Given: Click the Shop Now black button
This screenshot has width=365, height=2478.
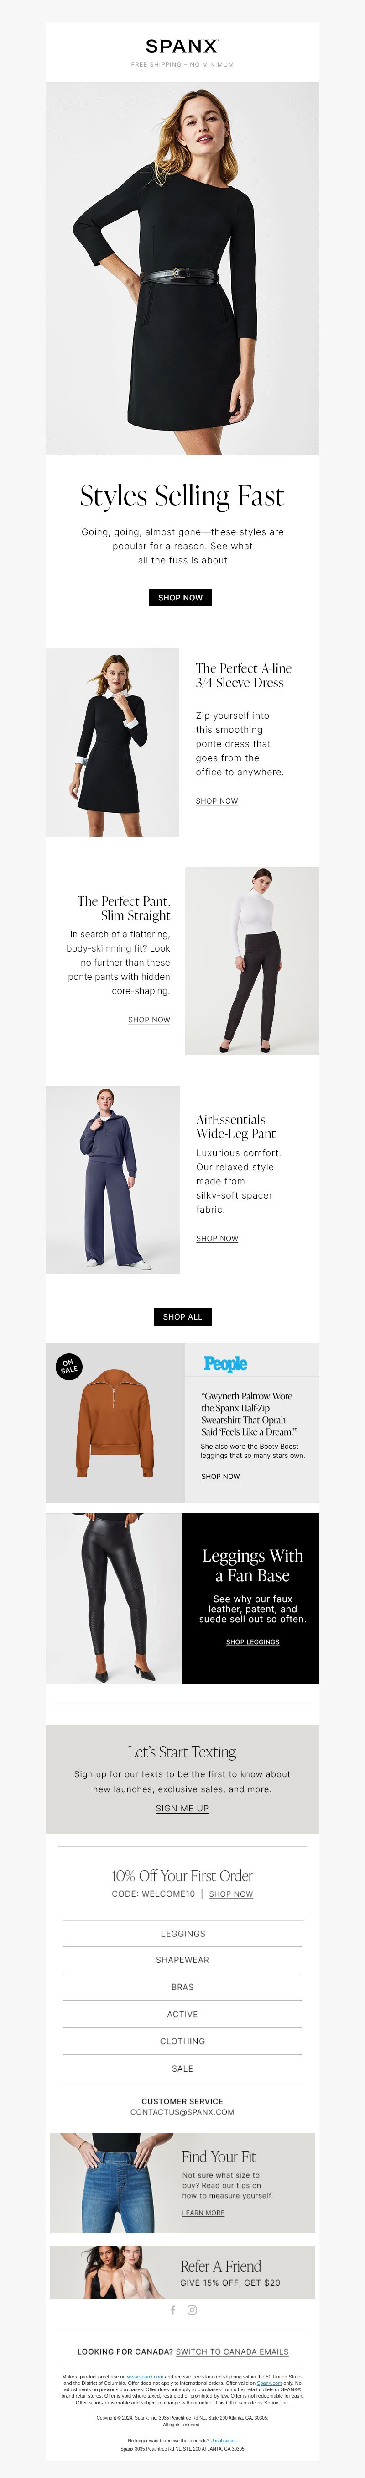Looking at the screenshot, I should coord(181,597).
